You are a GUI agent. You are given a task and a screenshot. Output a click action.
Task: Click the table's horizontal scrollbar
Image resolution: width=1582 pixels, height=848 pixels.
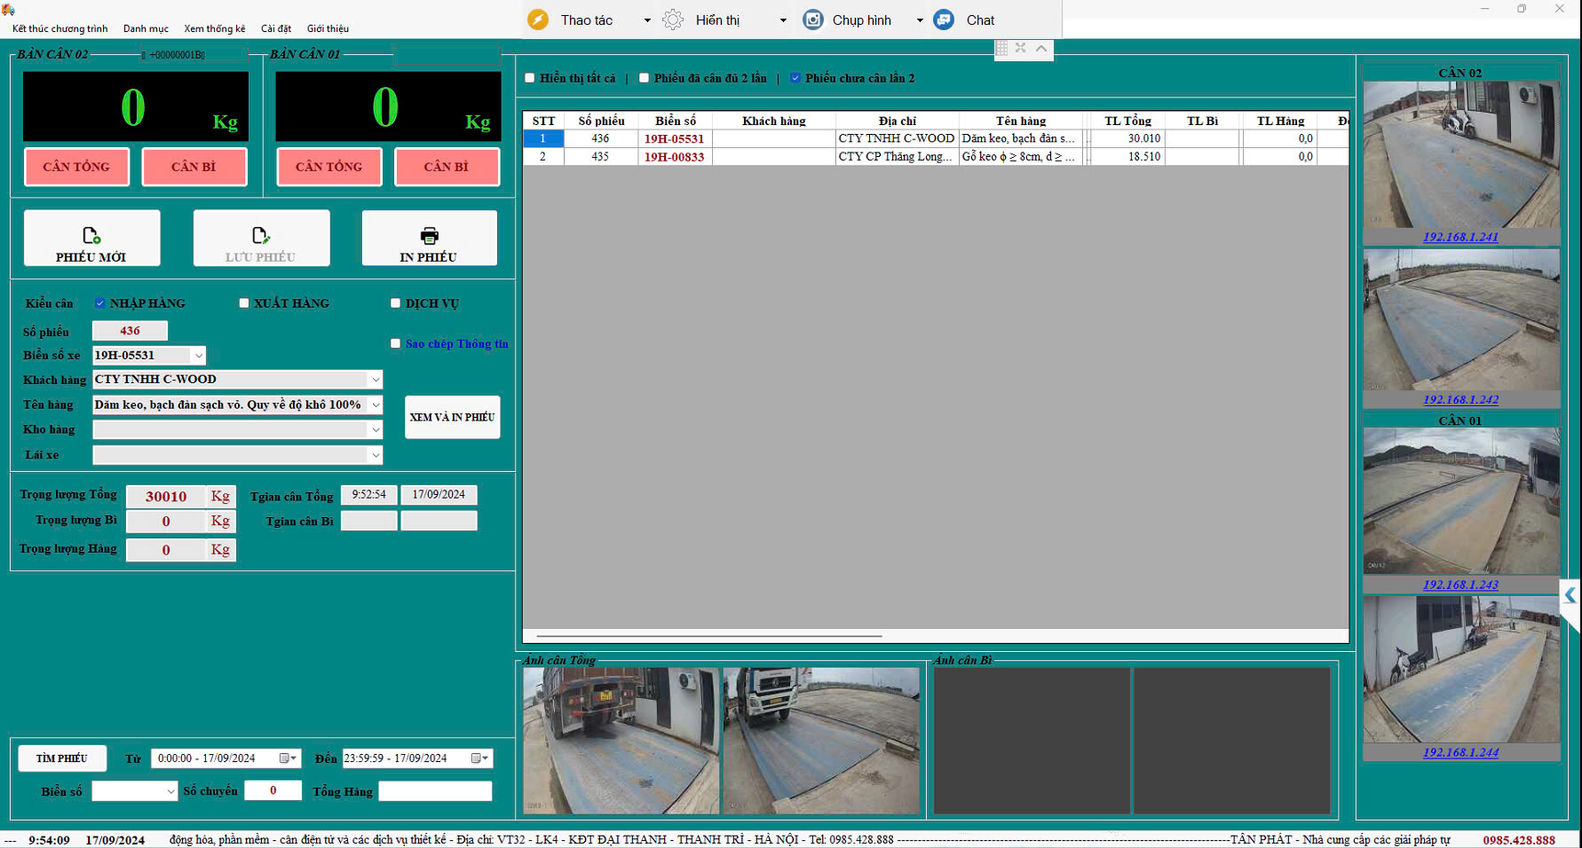coord(708,636)
